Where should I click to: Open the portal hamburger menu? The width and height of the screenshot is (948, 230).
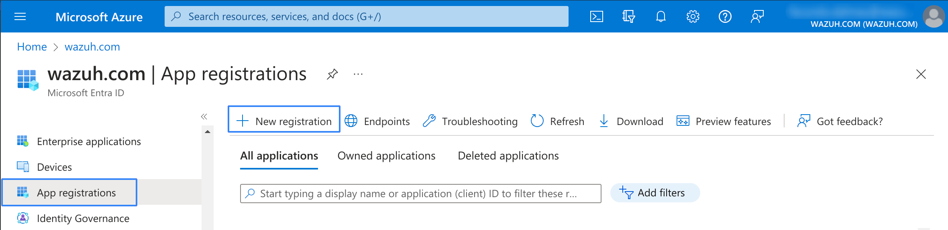(20, 16)
